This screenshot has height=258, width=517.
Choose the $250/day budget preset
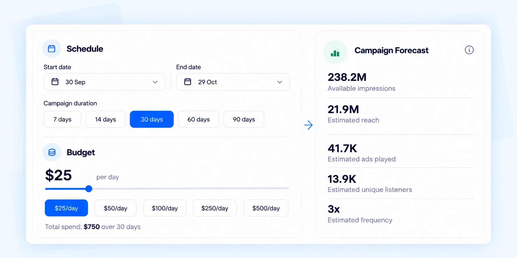tap(215, 208)
